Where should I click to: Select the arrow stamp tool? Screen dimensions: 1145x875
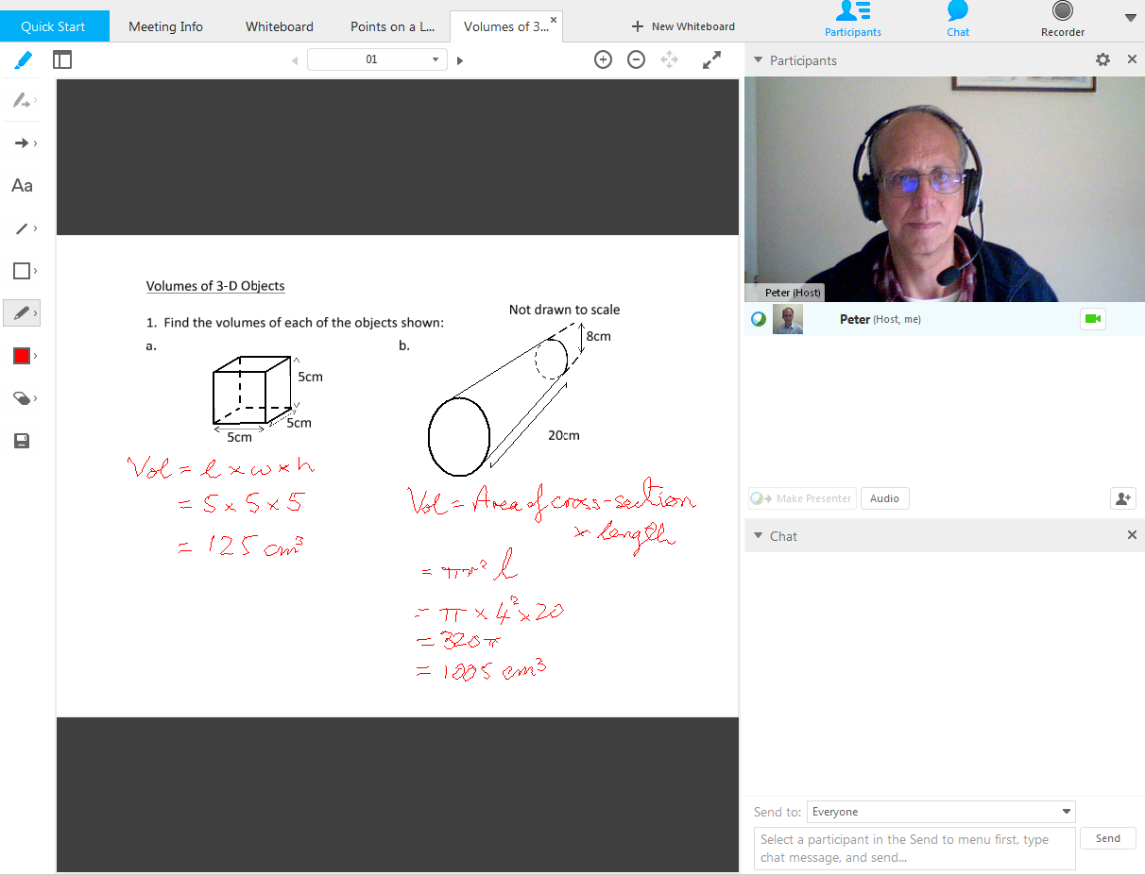click(22, 143)
